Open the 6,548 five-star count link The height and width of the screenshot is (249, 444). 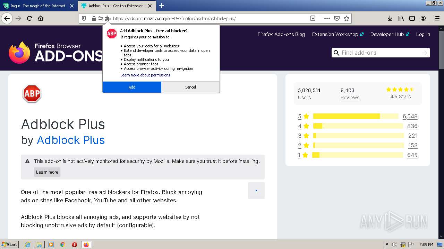pyautogui.click(x=410, y=117)
